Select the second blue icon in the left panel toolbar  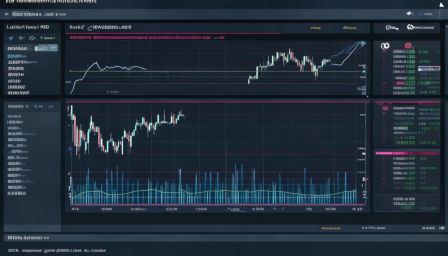(22, 38)
